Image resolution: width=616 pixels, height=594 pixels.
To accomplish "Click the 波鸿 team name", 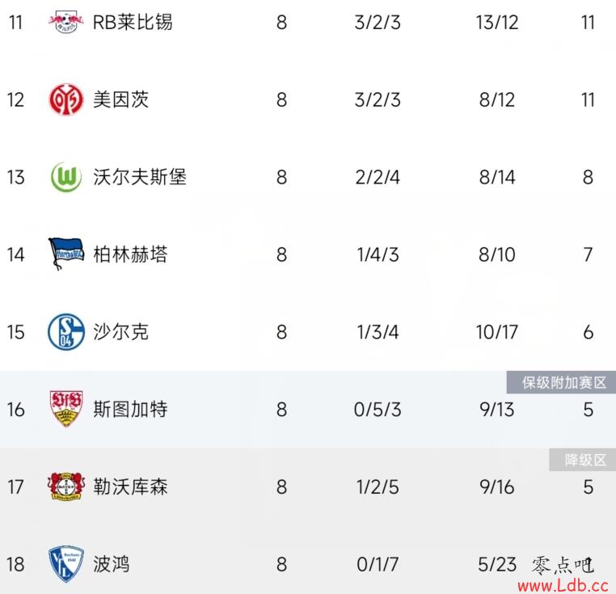I will tap(112, 564).
